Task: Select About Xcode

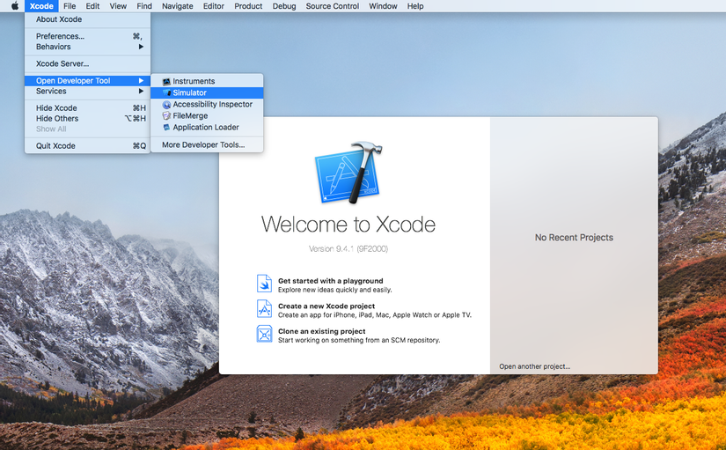Action: pos(87,19)
